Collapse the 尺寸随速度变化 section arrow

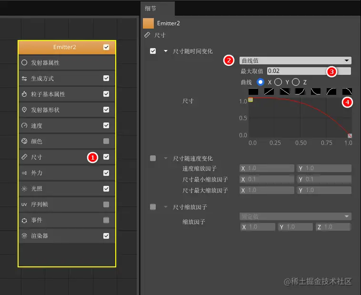click(x=166, y=158)
